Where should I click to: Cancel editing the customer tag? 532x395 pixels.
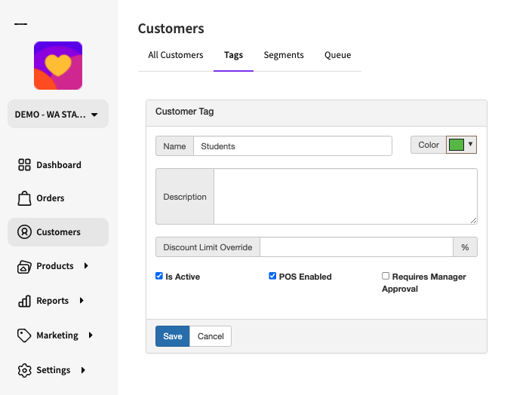211,336
